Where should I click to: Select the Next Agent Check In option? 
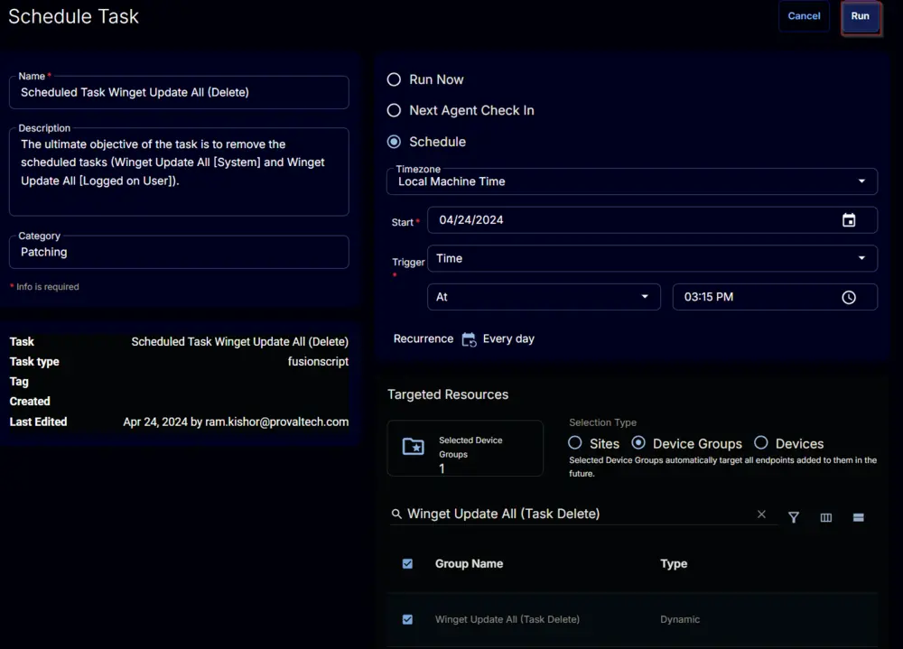(x=394, y=110)
